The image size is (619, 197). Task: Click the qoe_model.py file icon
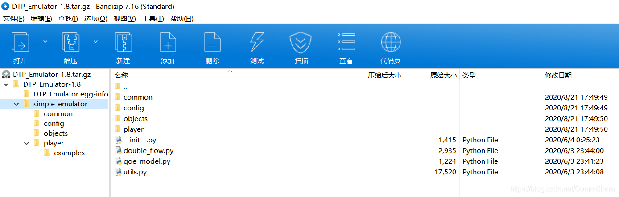point(118,161)
